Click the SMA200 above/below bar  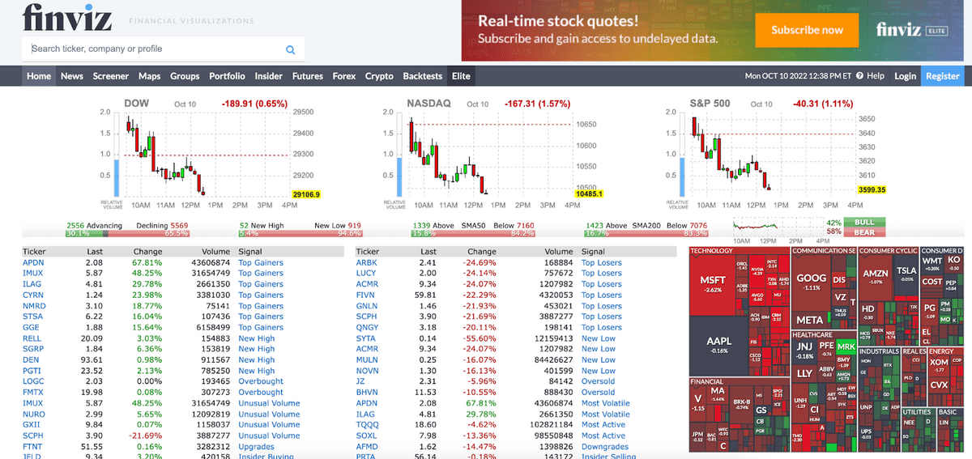point(646,233)
